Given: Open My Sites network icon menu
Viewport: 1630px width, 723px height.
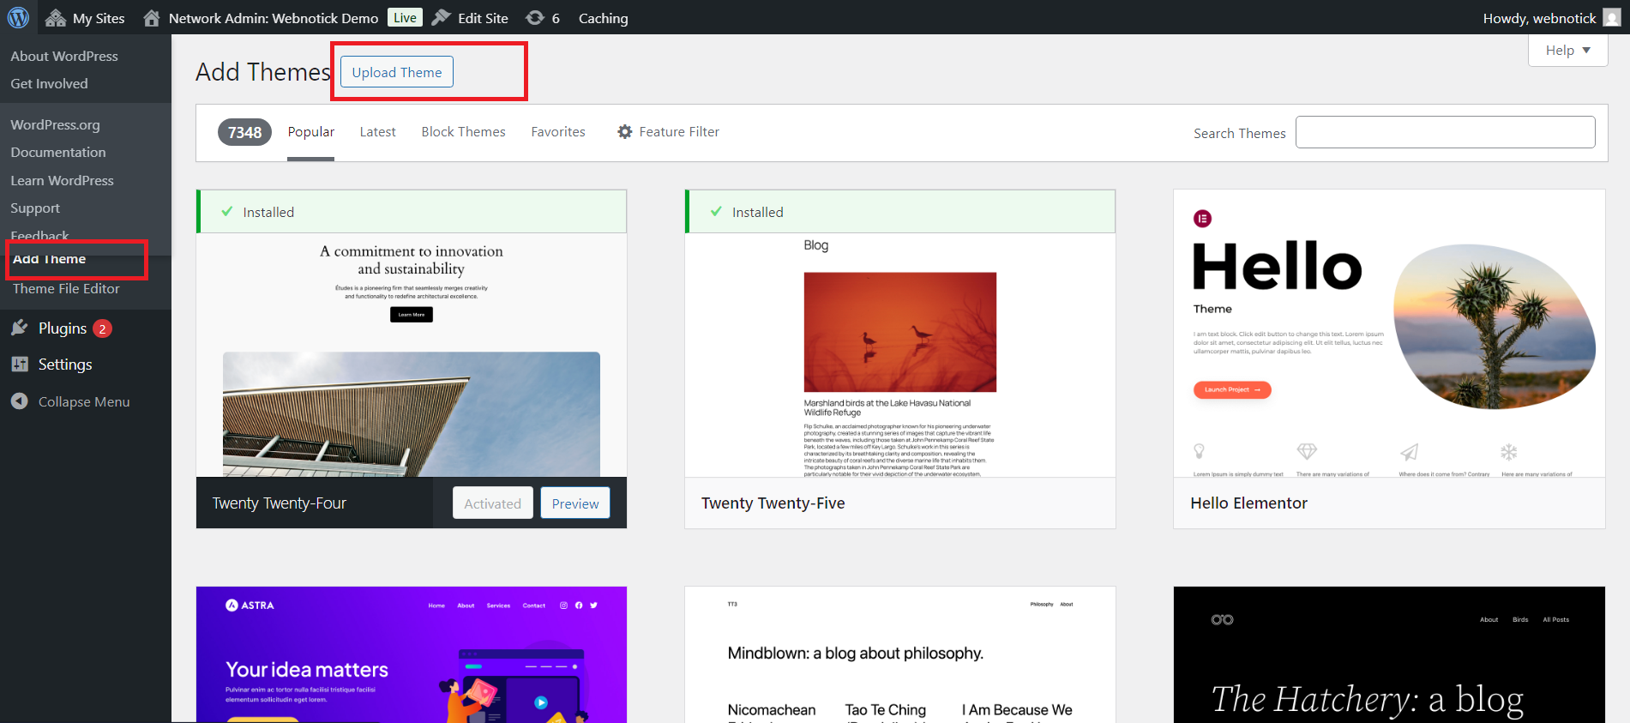Looking at the screenshot, I should click(57, 18).
